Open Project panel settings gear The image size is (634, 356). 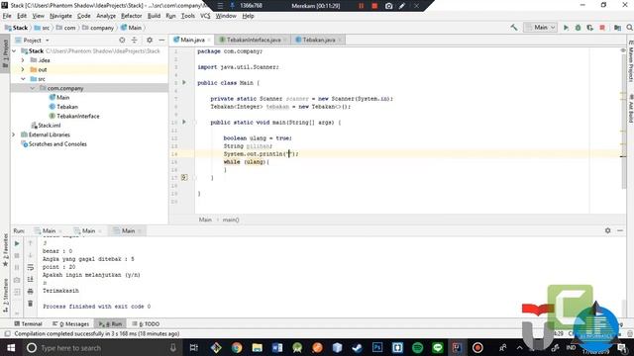pyautogui.click(x=150, y=41)
